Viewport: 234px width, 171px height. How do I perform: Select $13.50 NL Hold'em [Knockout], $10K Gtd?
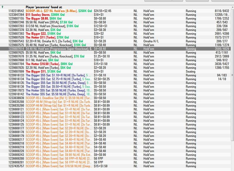tap(115, 26)
